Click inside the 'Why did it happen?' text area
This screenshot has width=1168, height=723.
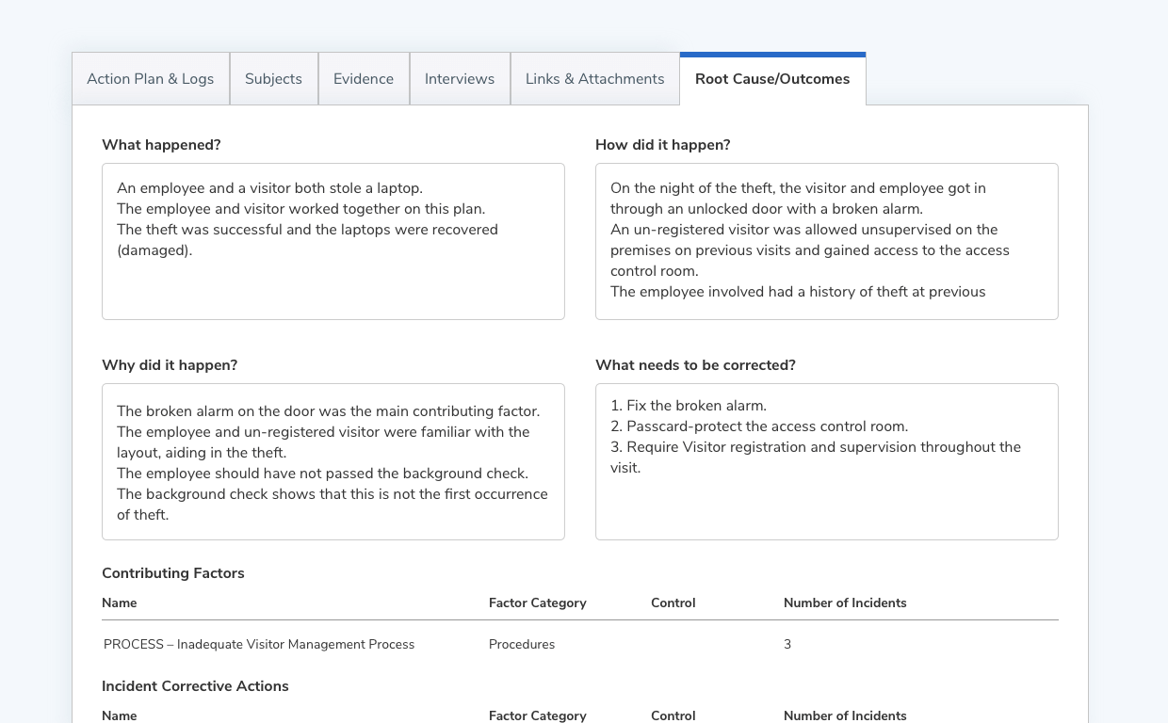tap(333, 461)
